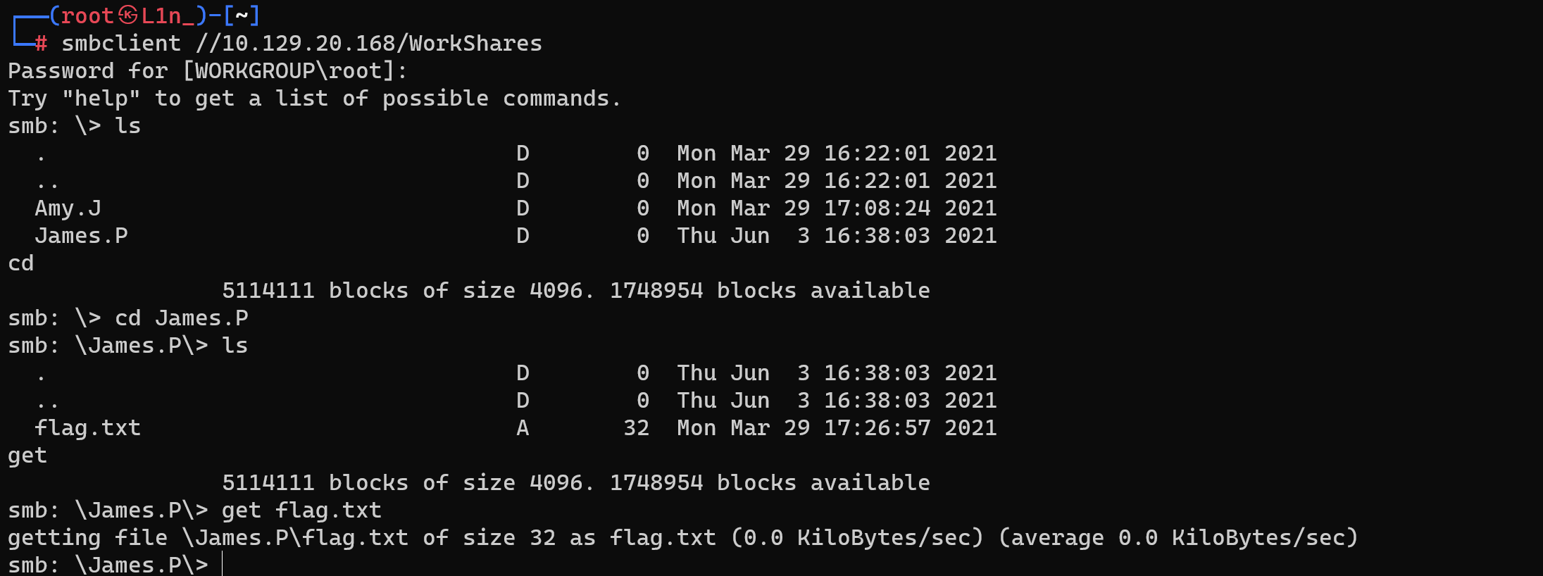This screenshot has width=1543, height=576.
Task: Click the 'get flag.txt' command line
Action: (x=195, y=511)
